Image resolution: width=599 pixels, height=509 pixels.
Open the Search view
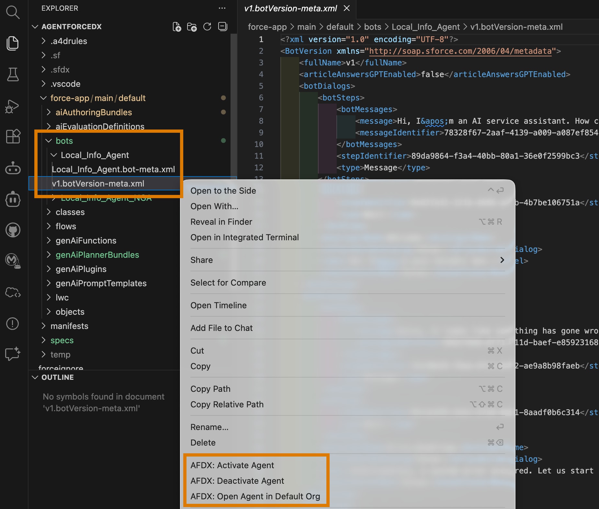pos(13,12)
